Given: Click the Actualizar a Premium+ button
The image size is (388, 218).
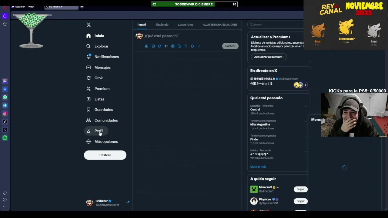Looking at the screenshot, I should pyautogui.click(x=269, y=57).
